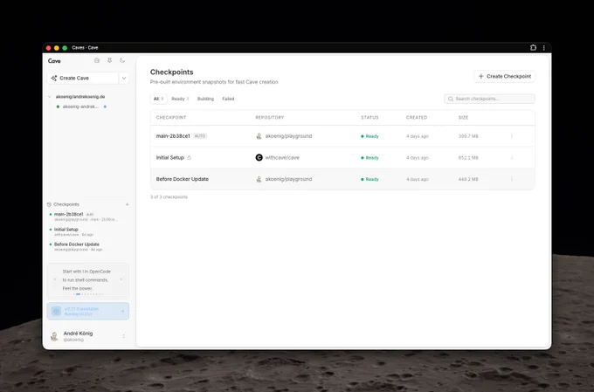Click the STATUS column header
Viewport: 594px width, 392px height.
(370, 117)
